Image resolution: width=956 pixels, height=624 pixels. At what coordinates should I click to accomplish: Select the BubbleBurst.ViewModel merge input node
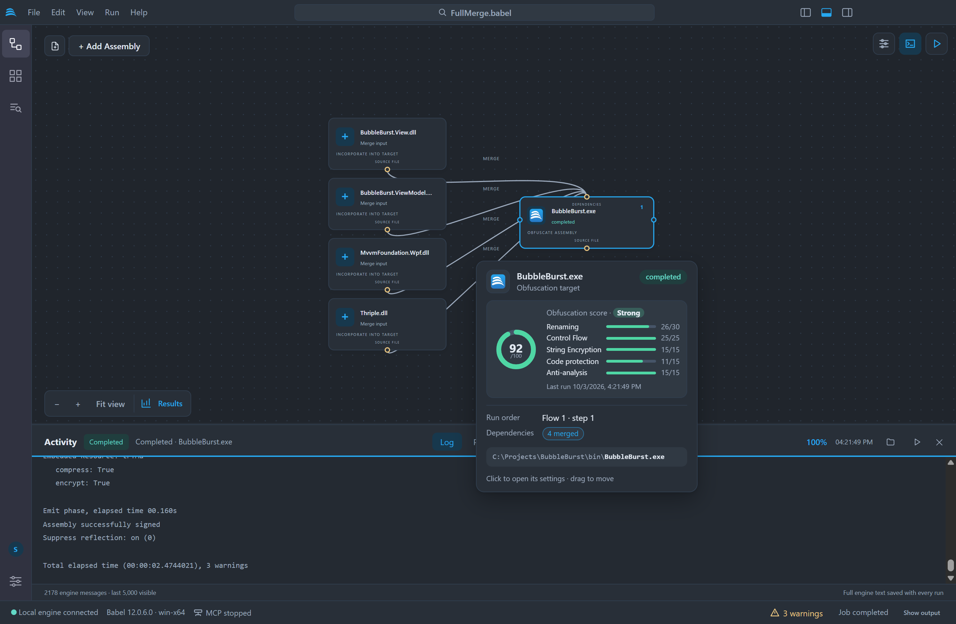tap(387, 204)
